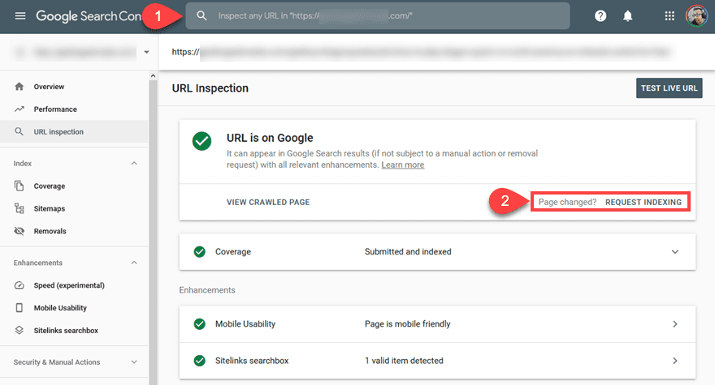The width and height of the screenshot is (715, 385).
Task: Click the Sitemaps icon in the sidebar
Action: [x=19, y=208]
